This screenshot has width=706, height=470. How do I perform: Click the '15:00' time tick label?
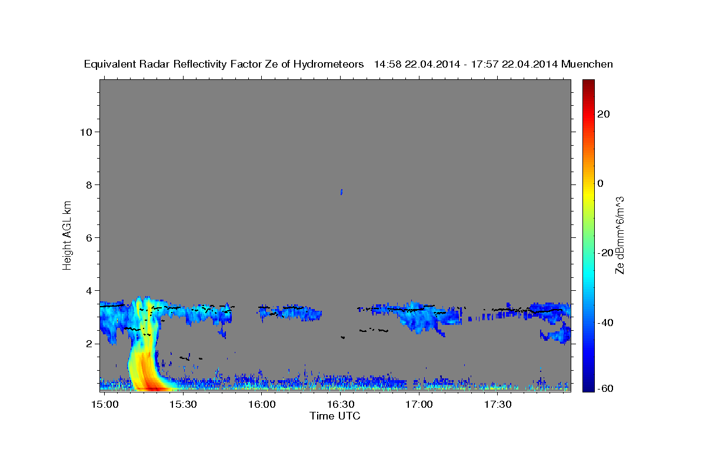(x=105, y=405)
